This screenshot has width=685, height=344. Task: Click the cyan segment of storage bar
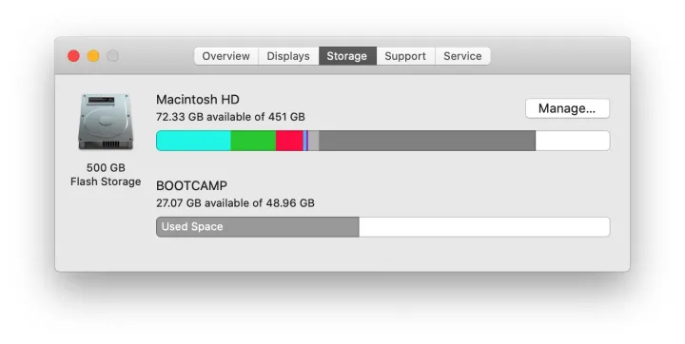tap(193, 141)
